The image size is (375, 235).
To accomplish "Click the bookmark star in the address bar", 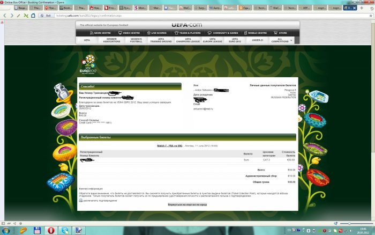I will (x=371, y=16).
